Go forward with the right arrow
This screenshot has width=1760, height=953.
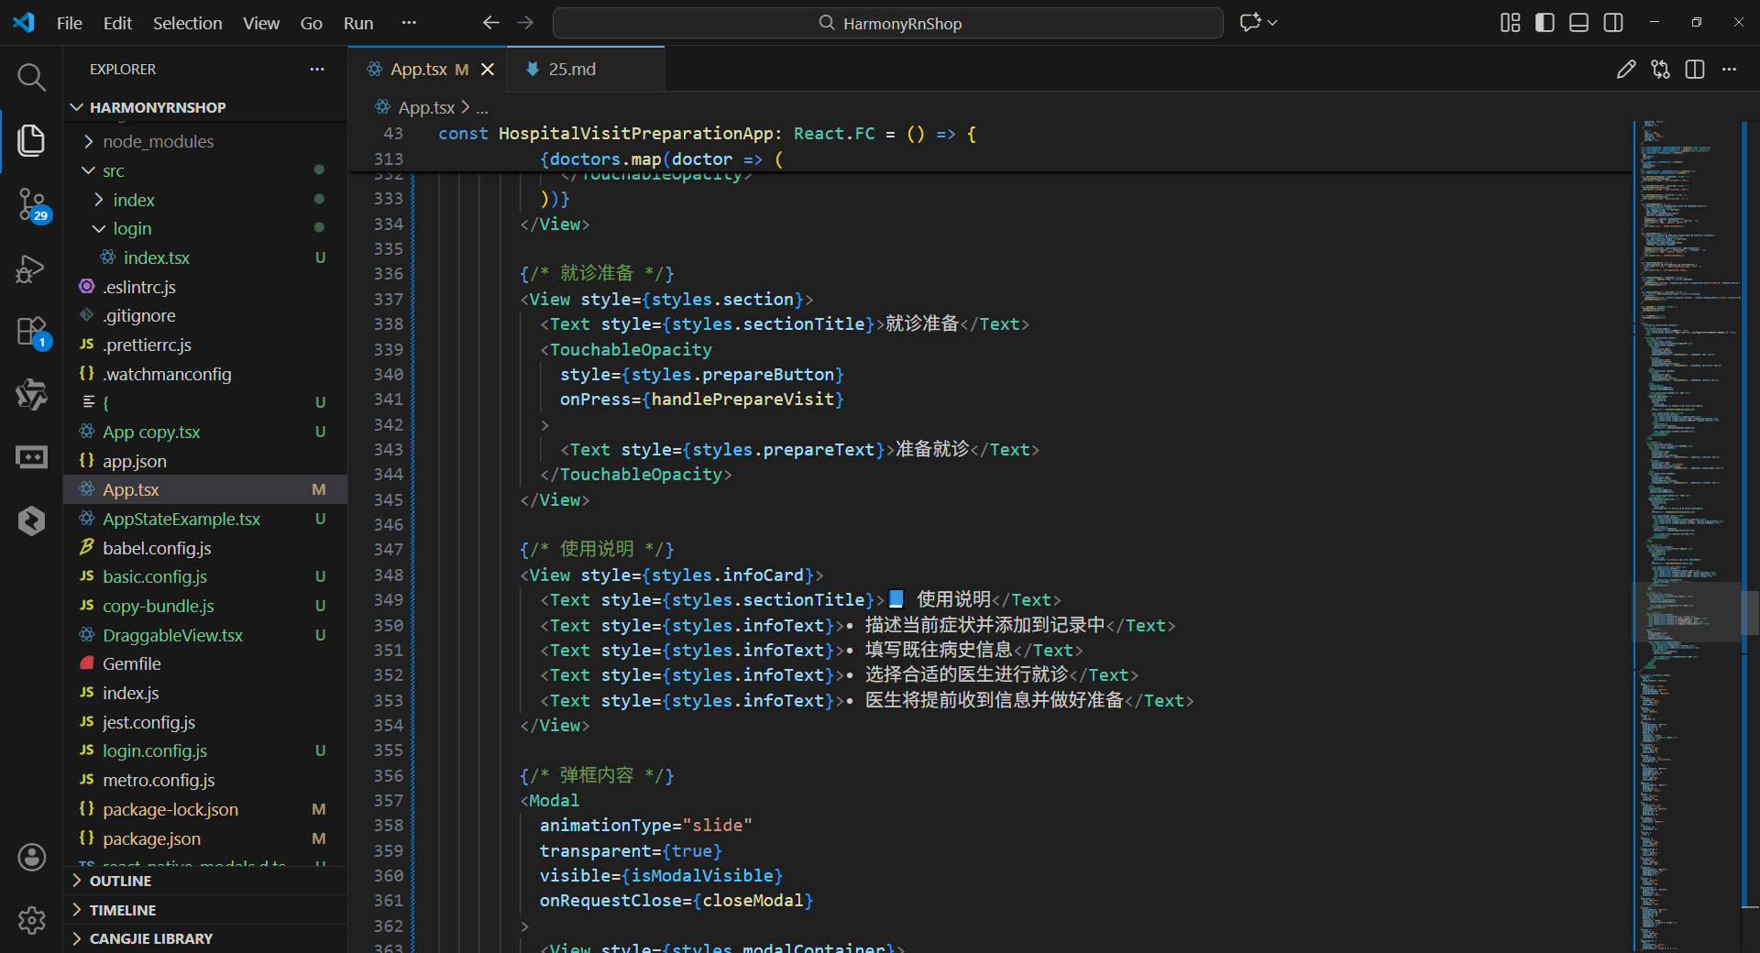525,23
